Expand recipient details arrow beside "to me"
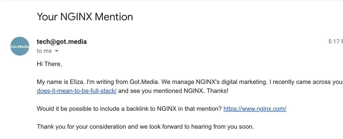 pos(56,51)
